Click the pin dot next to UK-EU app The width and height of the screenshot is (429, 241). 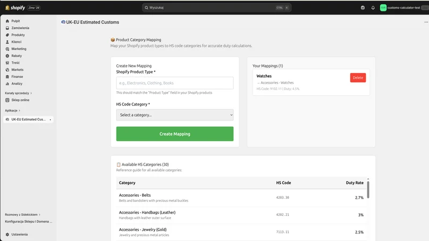[x=50, y=119]
